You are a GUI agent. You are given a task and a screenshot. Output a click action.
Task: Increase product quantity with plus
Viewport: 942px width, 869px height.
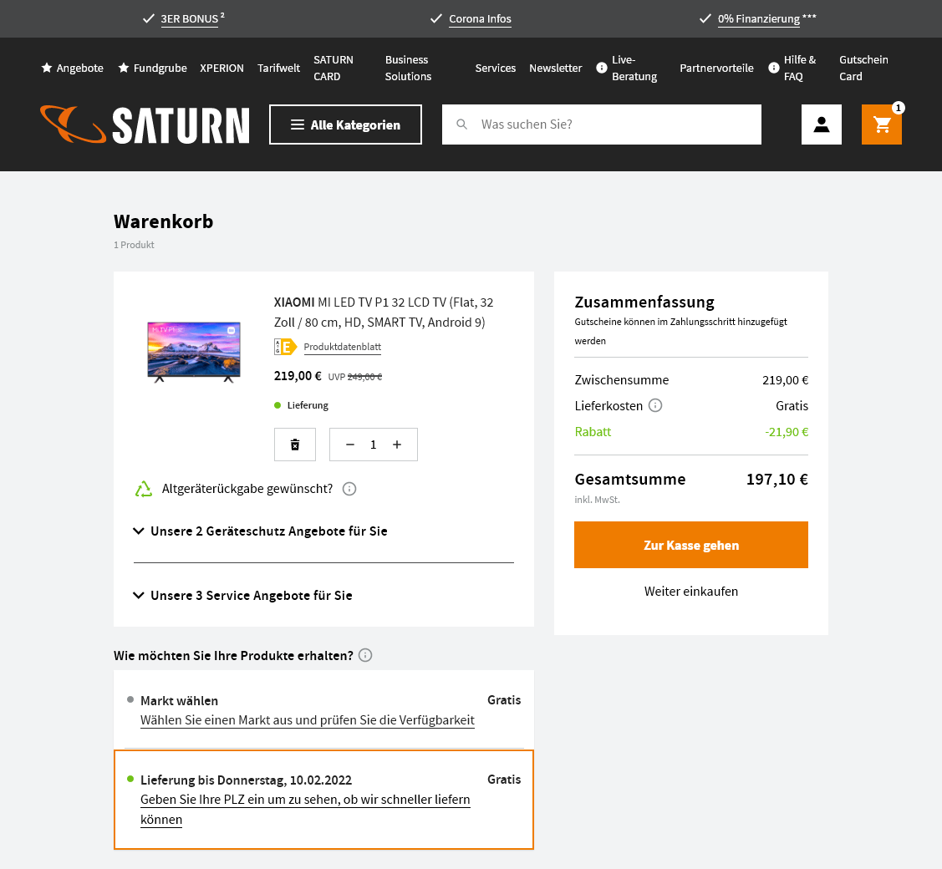click(397, 445)
